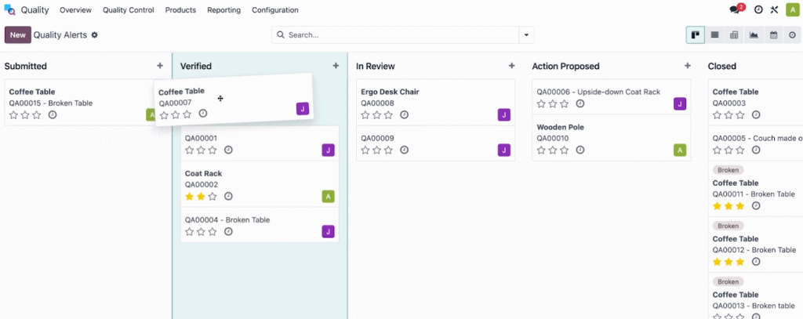The image size is (803, 319).
Task: Add a card with plus in Submitted column
Action: click(160, 66)
